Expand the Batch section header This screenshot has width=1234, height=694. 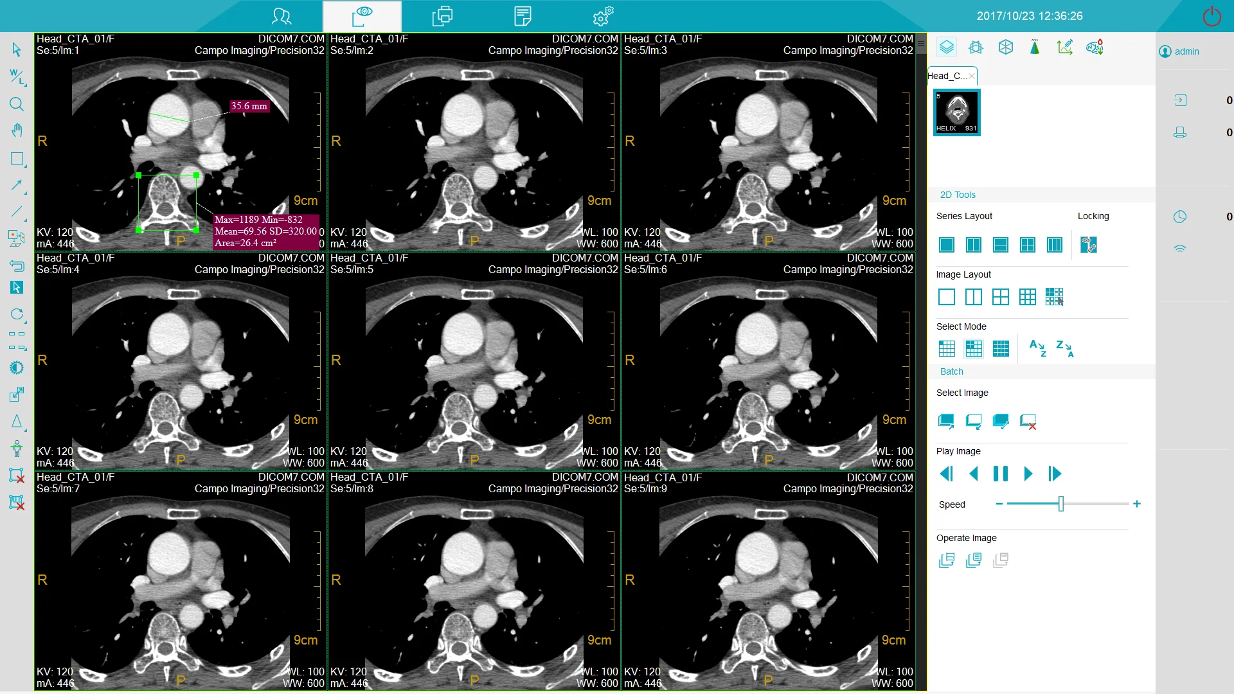951,371
